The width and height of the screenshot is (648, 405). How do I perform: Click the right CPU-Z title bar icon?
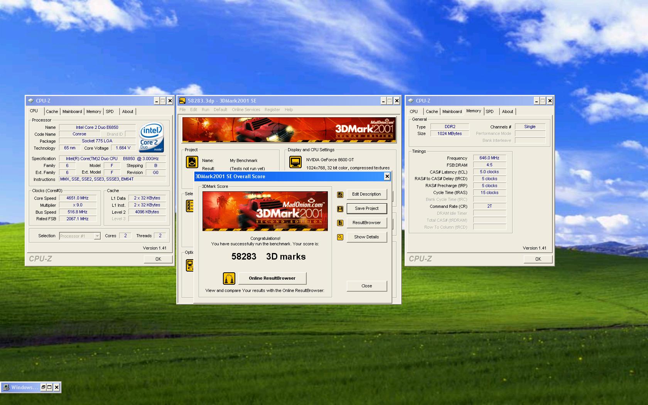pos(411,101)
